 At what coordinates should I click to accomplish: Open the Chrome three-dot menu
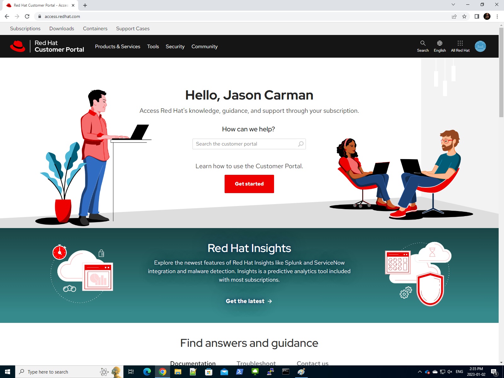point(497,16)
